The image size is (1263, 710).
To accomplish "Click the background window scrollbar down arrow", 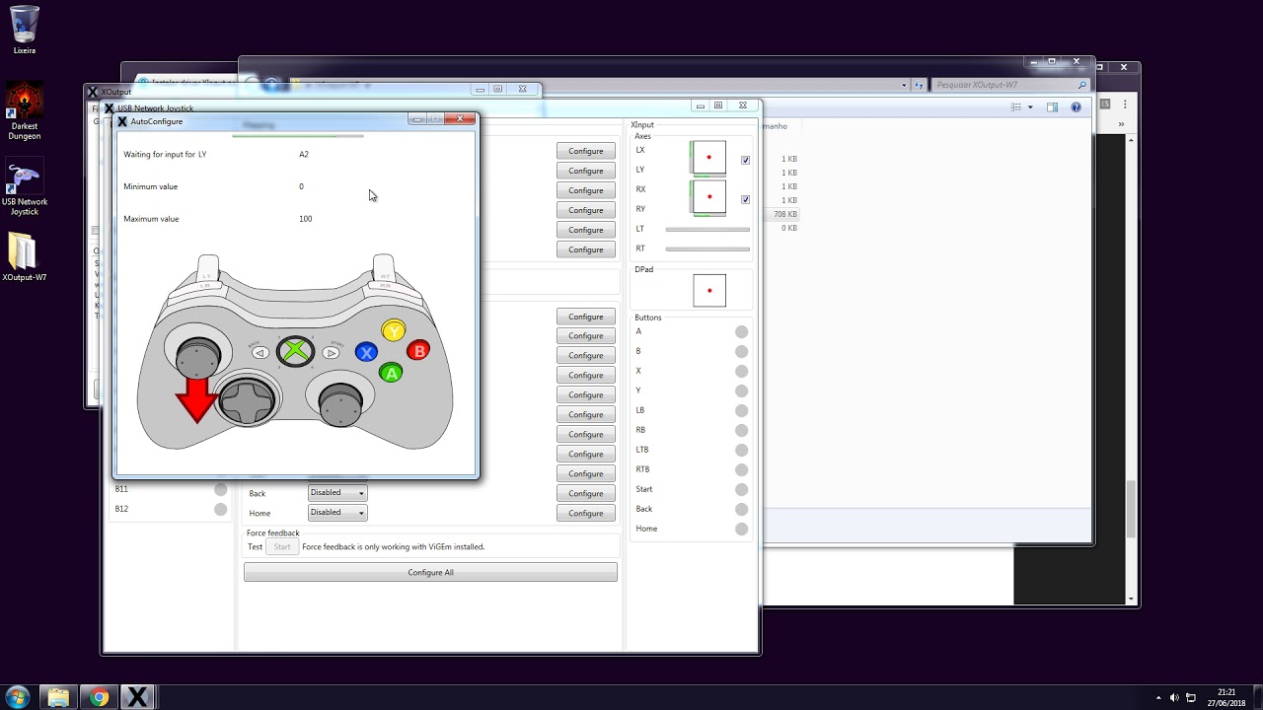I will [1131, 599].
